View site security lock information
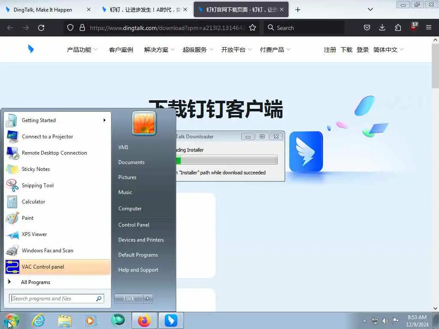 [82, 27]
